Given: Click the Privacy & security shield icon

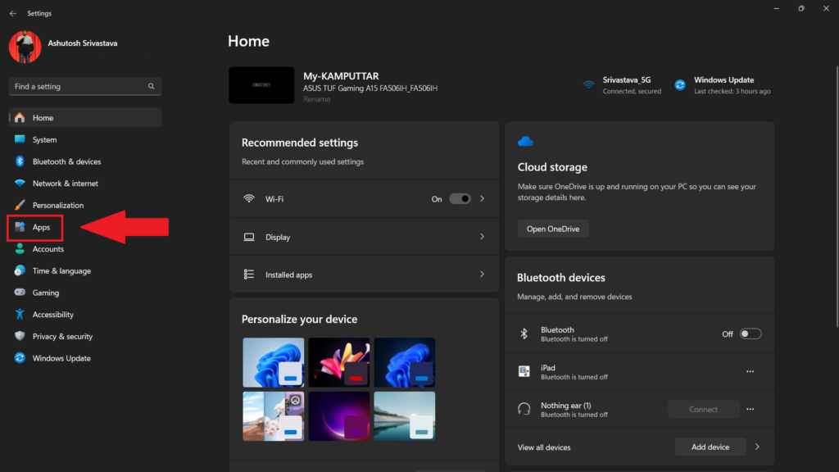Looking at the screenshot, I should [20, 336].
